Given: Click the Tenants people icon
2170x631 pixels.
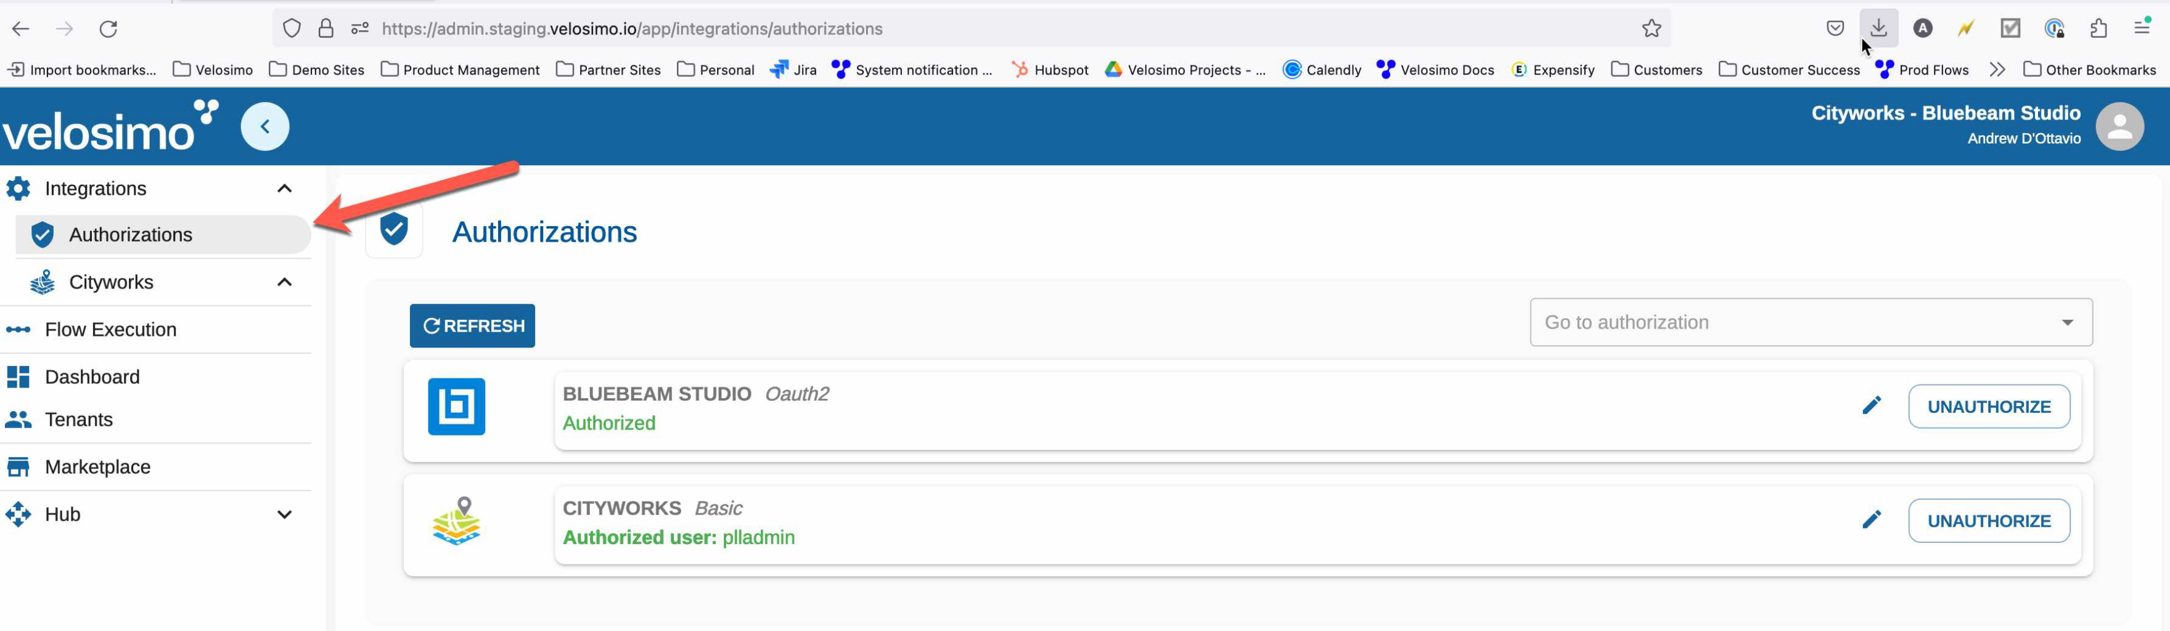Looking at the screenshot, I should click(x=18, y=418).
